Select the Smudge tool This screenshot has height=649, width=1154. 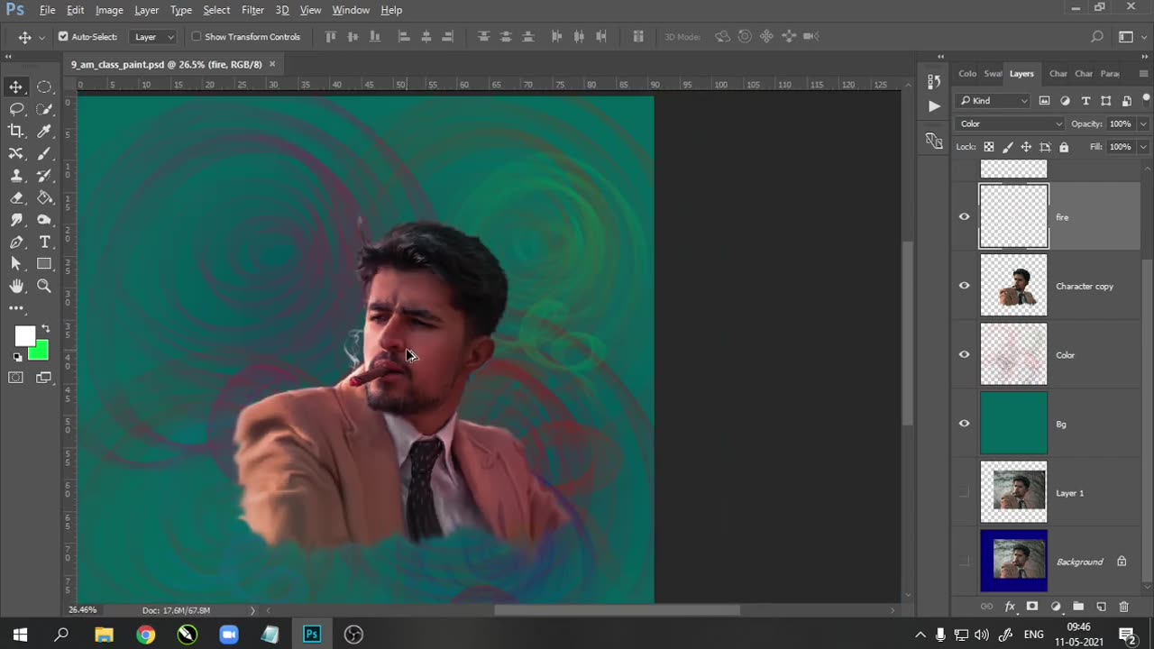[16, 220]
